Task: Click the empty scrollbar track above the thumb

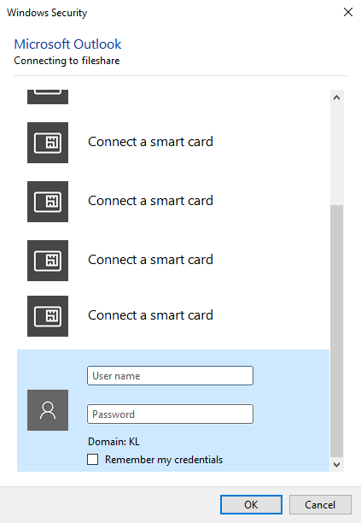Action: click(337, 155)
